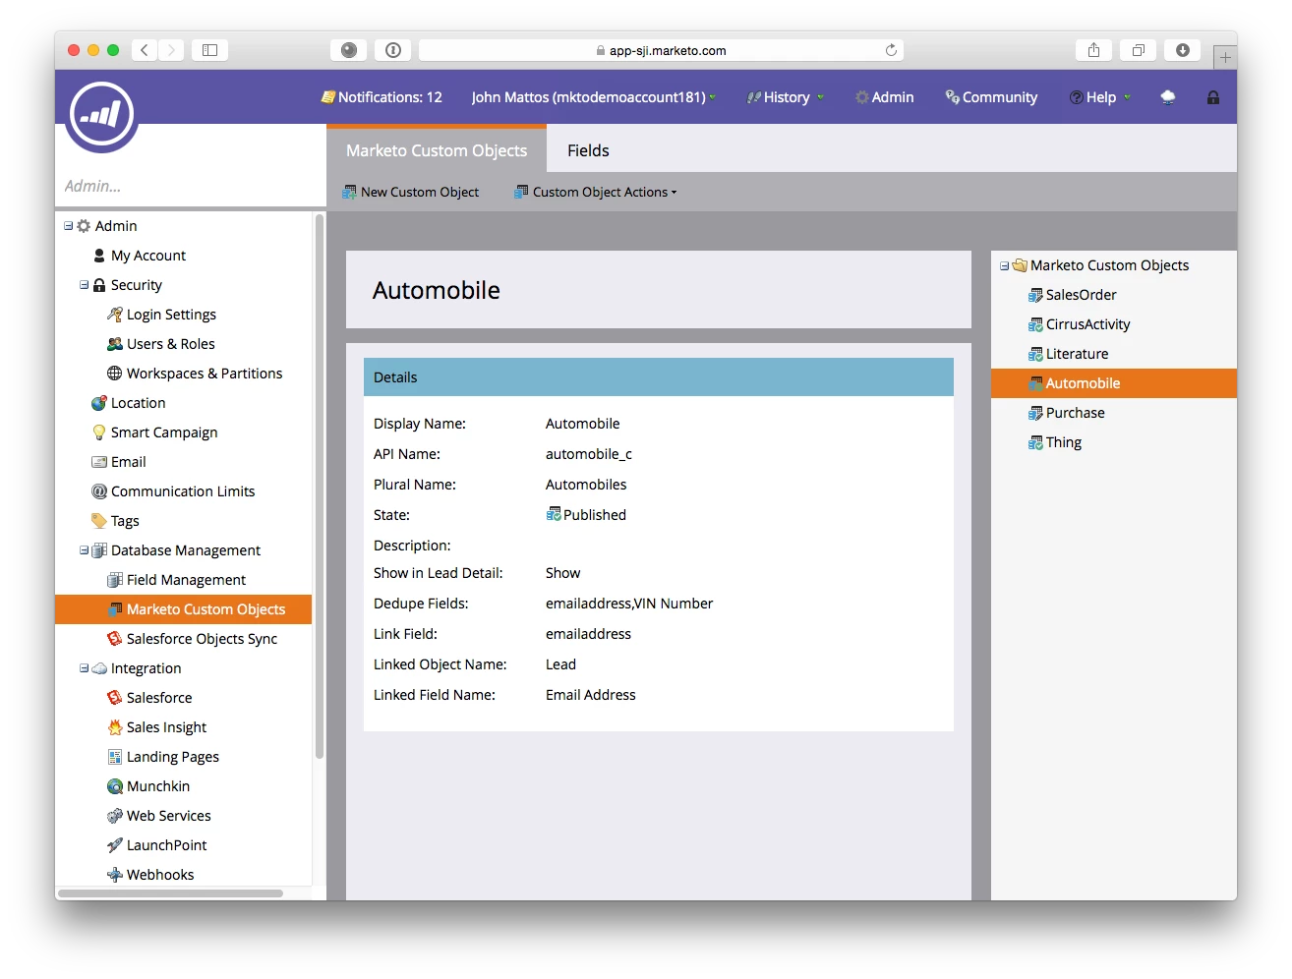1292x979 pixels.
Task: Open Communication Limits in tree
Action: 183,491
